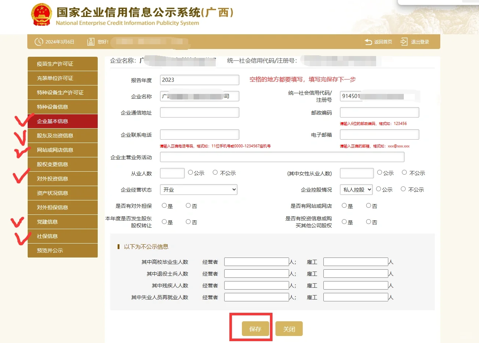
Task: Open 社保信息 sidebar item
Action: pyautogui.click(x=63, y=236)
